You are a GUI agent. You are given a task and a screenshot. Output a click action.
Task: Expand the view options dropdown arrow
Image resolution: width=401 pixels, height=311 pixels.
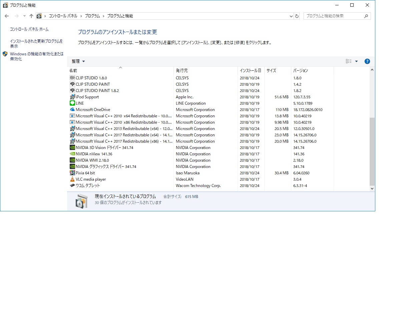(356, 61)
